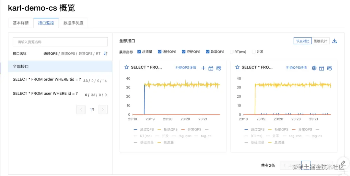This screenshot has width=350, height=176.
Task: Click the archive icon on second chart
Action: (321, 68)
